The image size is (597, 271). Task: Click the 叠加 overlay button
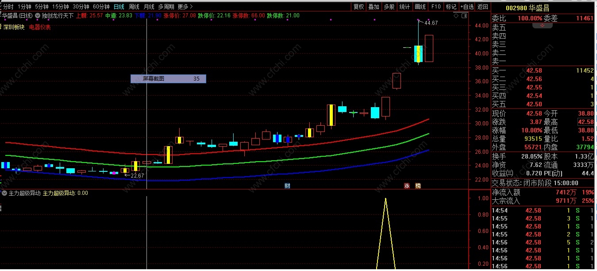coord(374,7)
